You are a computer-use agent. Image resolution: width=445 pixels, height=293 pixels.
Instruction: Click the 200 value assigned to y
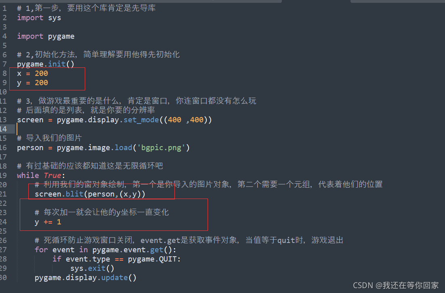click(x=41, y=83)
